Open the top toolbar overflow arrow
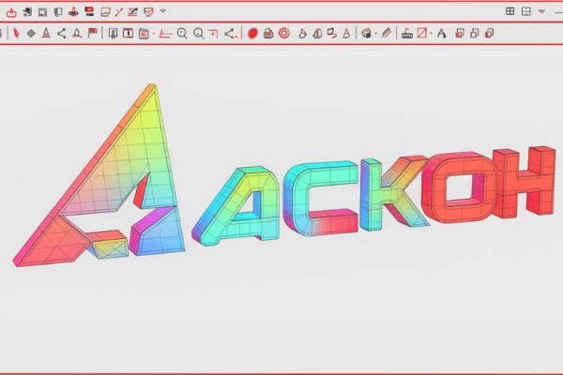 (x=163, y=11)
